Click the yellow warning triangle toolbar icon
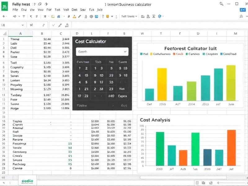Viewport: 248px width, 186px height. point(74,16)
